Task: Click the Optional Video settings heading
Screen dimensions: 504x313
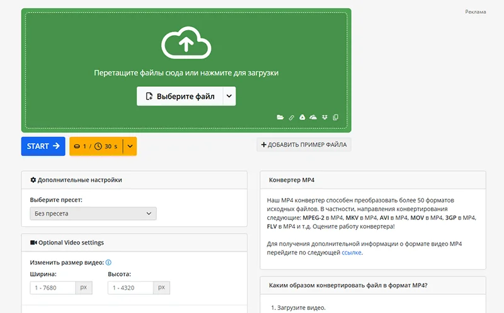Action: click(x=71, y=243)
